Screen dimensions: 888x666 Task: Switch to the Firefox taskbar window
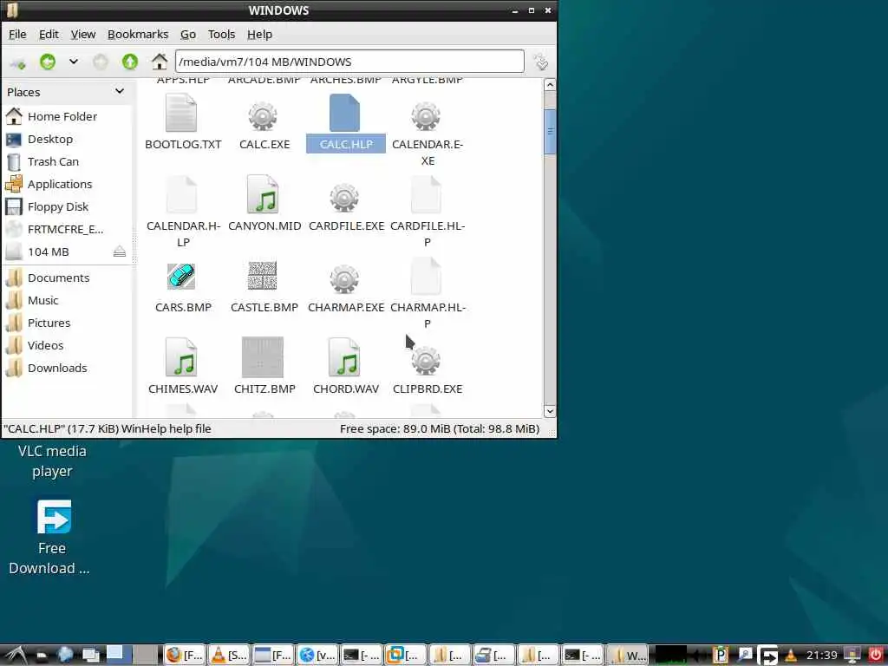point(184,656)
